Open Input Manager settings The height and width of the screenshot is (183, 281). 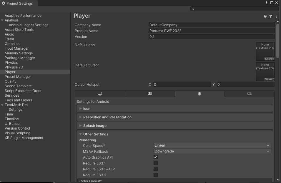(x=16, y=48)
